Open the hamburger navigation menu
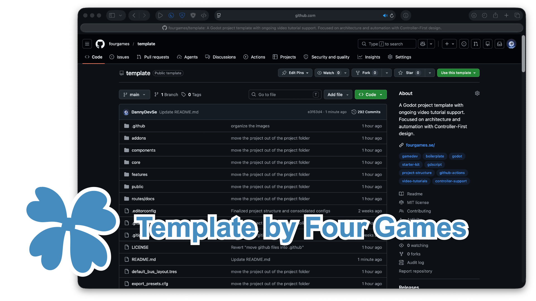 (x=87, y=44)
